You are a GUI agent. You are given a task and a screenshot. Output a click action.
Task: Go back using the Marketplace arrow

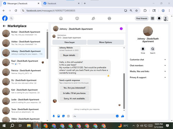click(4, 26)
